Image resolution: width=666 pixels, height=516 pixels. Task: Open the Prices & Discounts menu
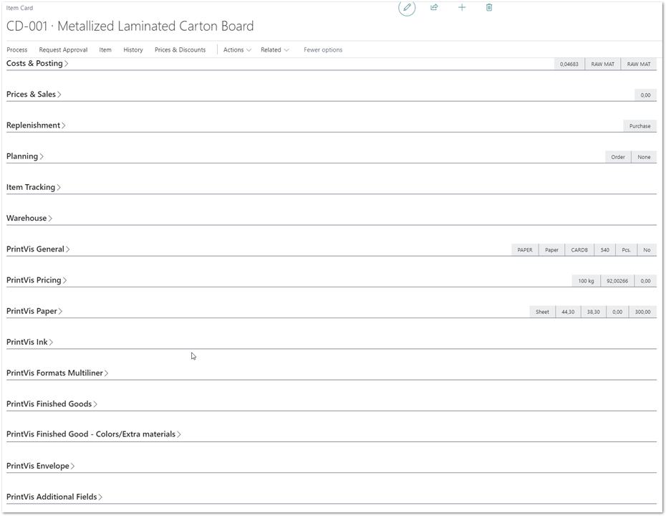tap(180, 50)
